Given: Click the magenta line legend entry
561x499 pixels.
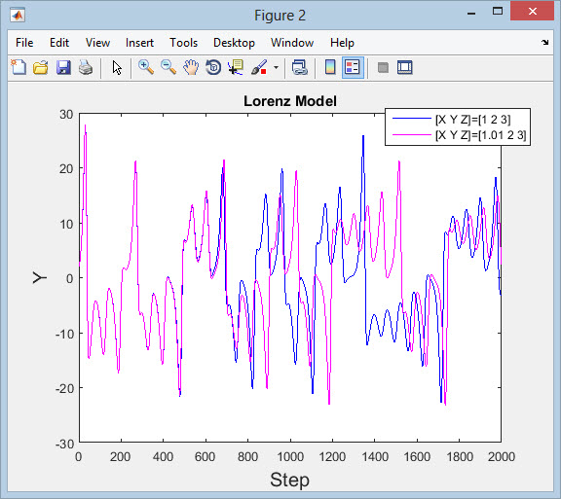Looking at the screenshot, I should coord(459,135).
